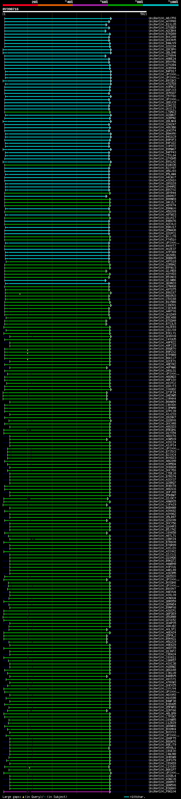Click the cyan ~100% identity legend swatch

tap(161, 5)
